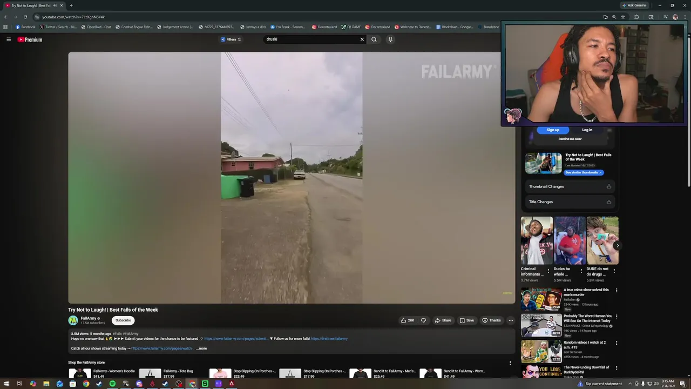Open the Combat Rogue bookmark
Image resolution: width=691 pixels, height=389 pixels.
point(134,27)
